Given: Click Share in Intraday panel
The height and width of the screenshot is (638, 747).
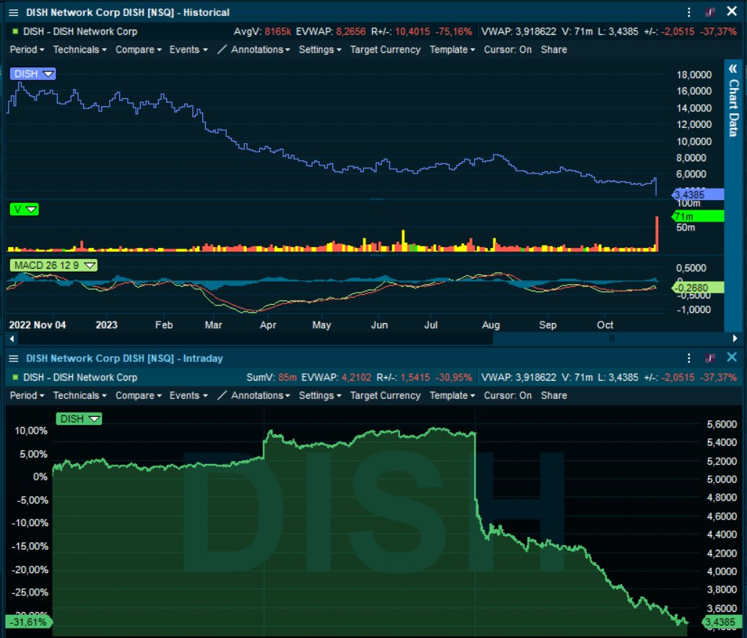Looking at the screenshot, I should [x=554, y=395].
